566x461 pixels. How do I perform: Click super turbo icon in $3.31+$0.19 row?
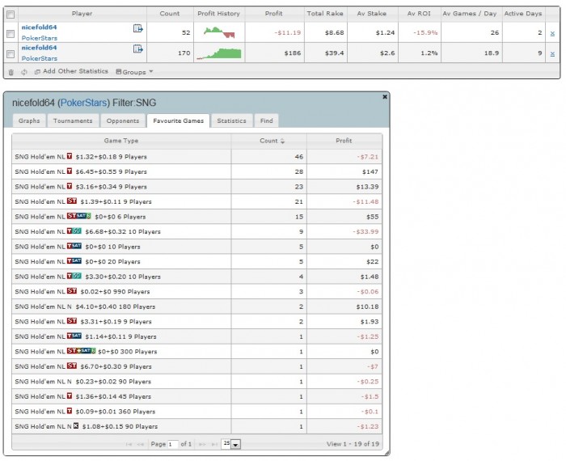click(72, 321)
